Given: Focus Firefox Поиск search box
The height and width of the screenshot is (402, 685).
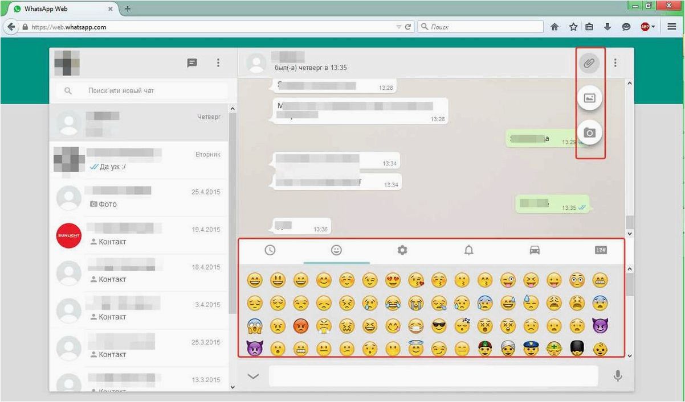Looking at the screenshot, I should pyautogui.click(x=480, y=27).
